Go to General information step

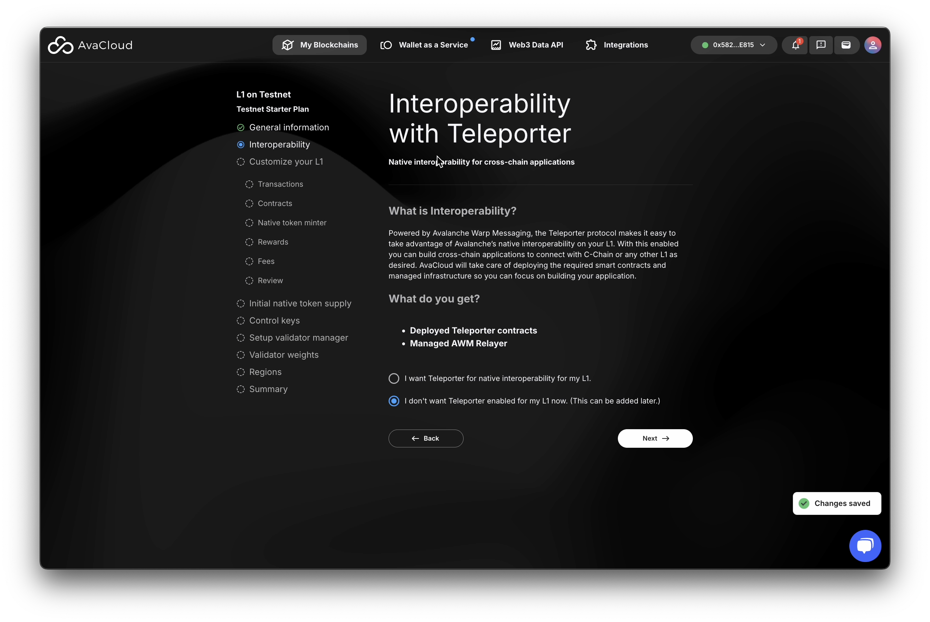(289, 127)
